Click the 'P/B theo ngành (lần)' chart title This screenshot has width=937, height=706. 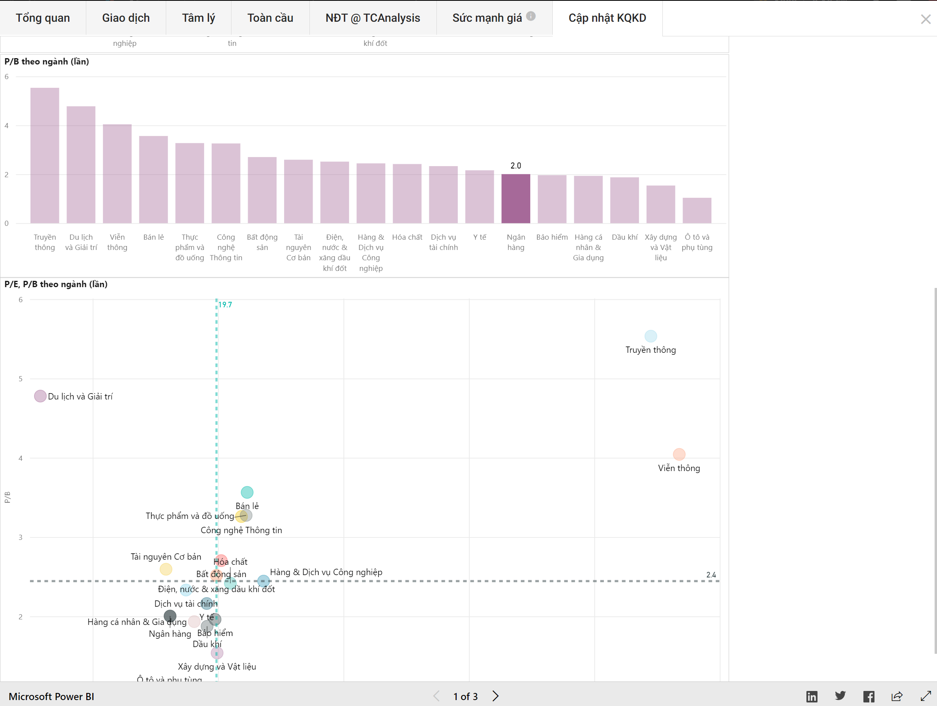coord(47,61)
